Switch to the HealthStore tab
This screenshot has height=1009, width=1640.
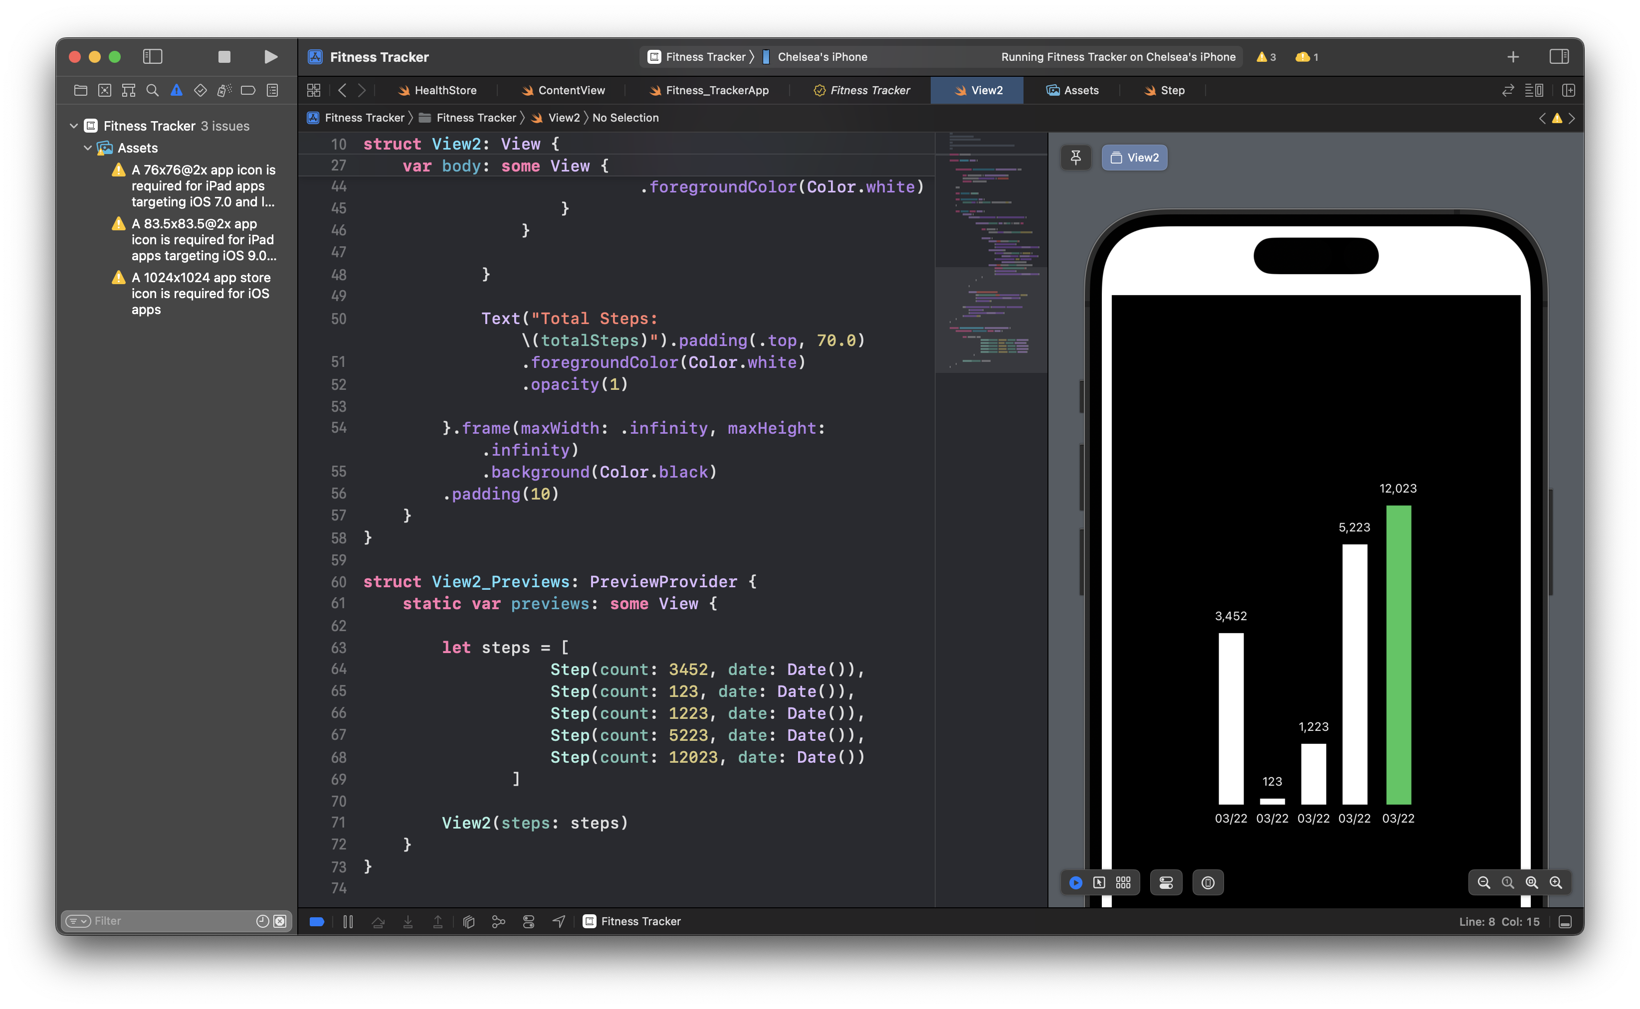coord(437,90)
